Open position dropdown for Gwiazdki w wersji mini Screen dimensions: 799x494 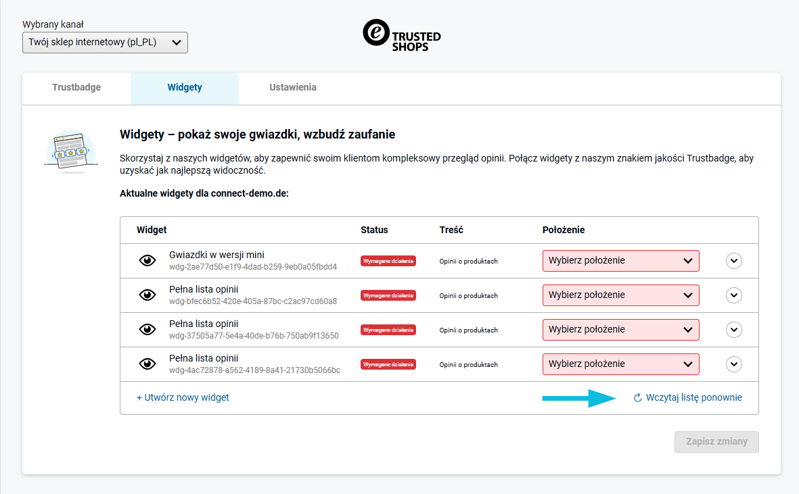(620, 260)
